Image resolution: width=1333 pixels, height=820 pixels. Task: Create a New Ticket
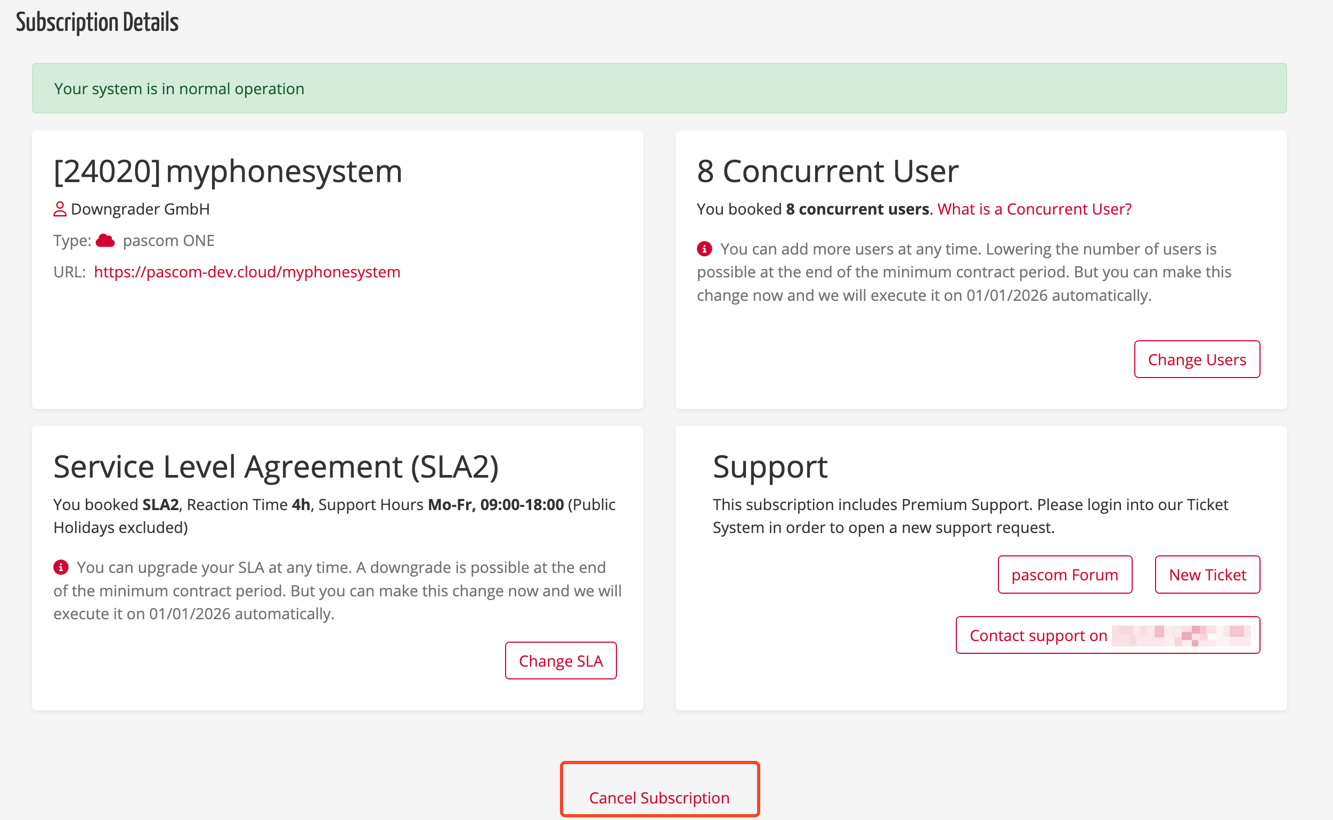pos(1207,575)
